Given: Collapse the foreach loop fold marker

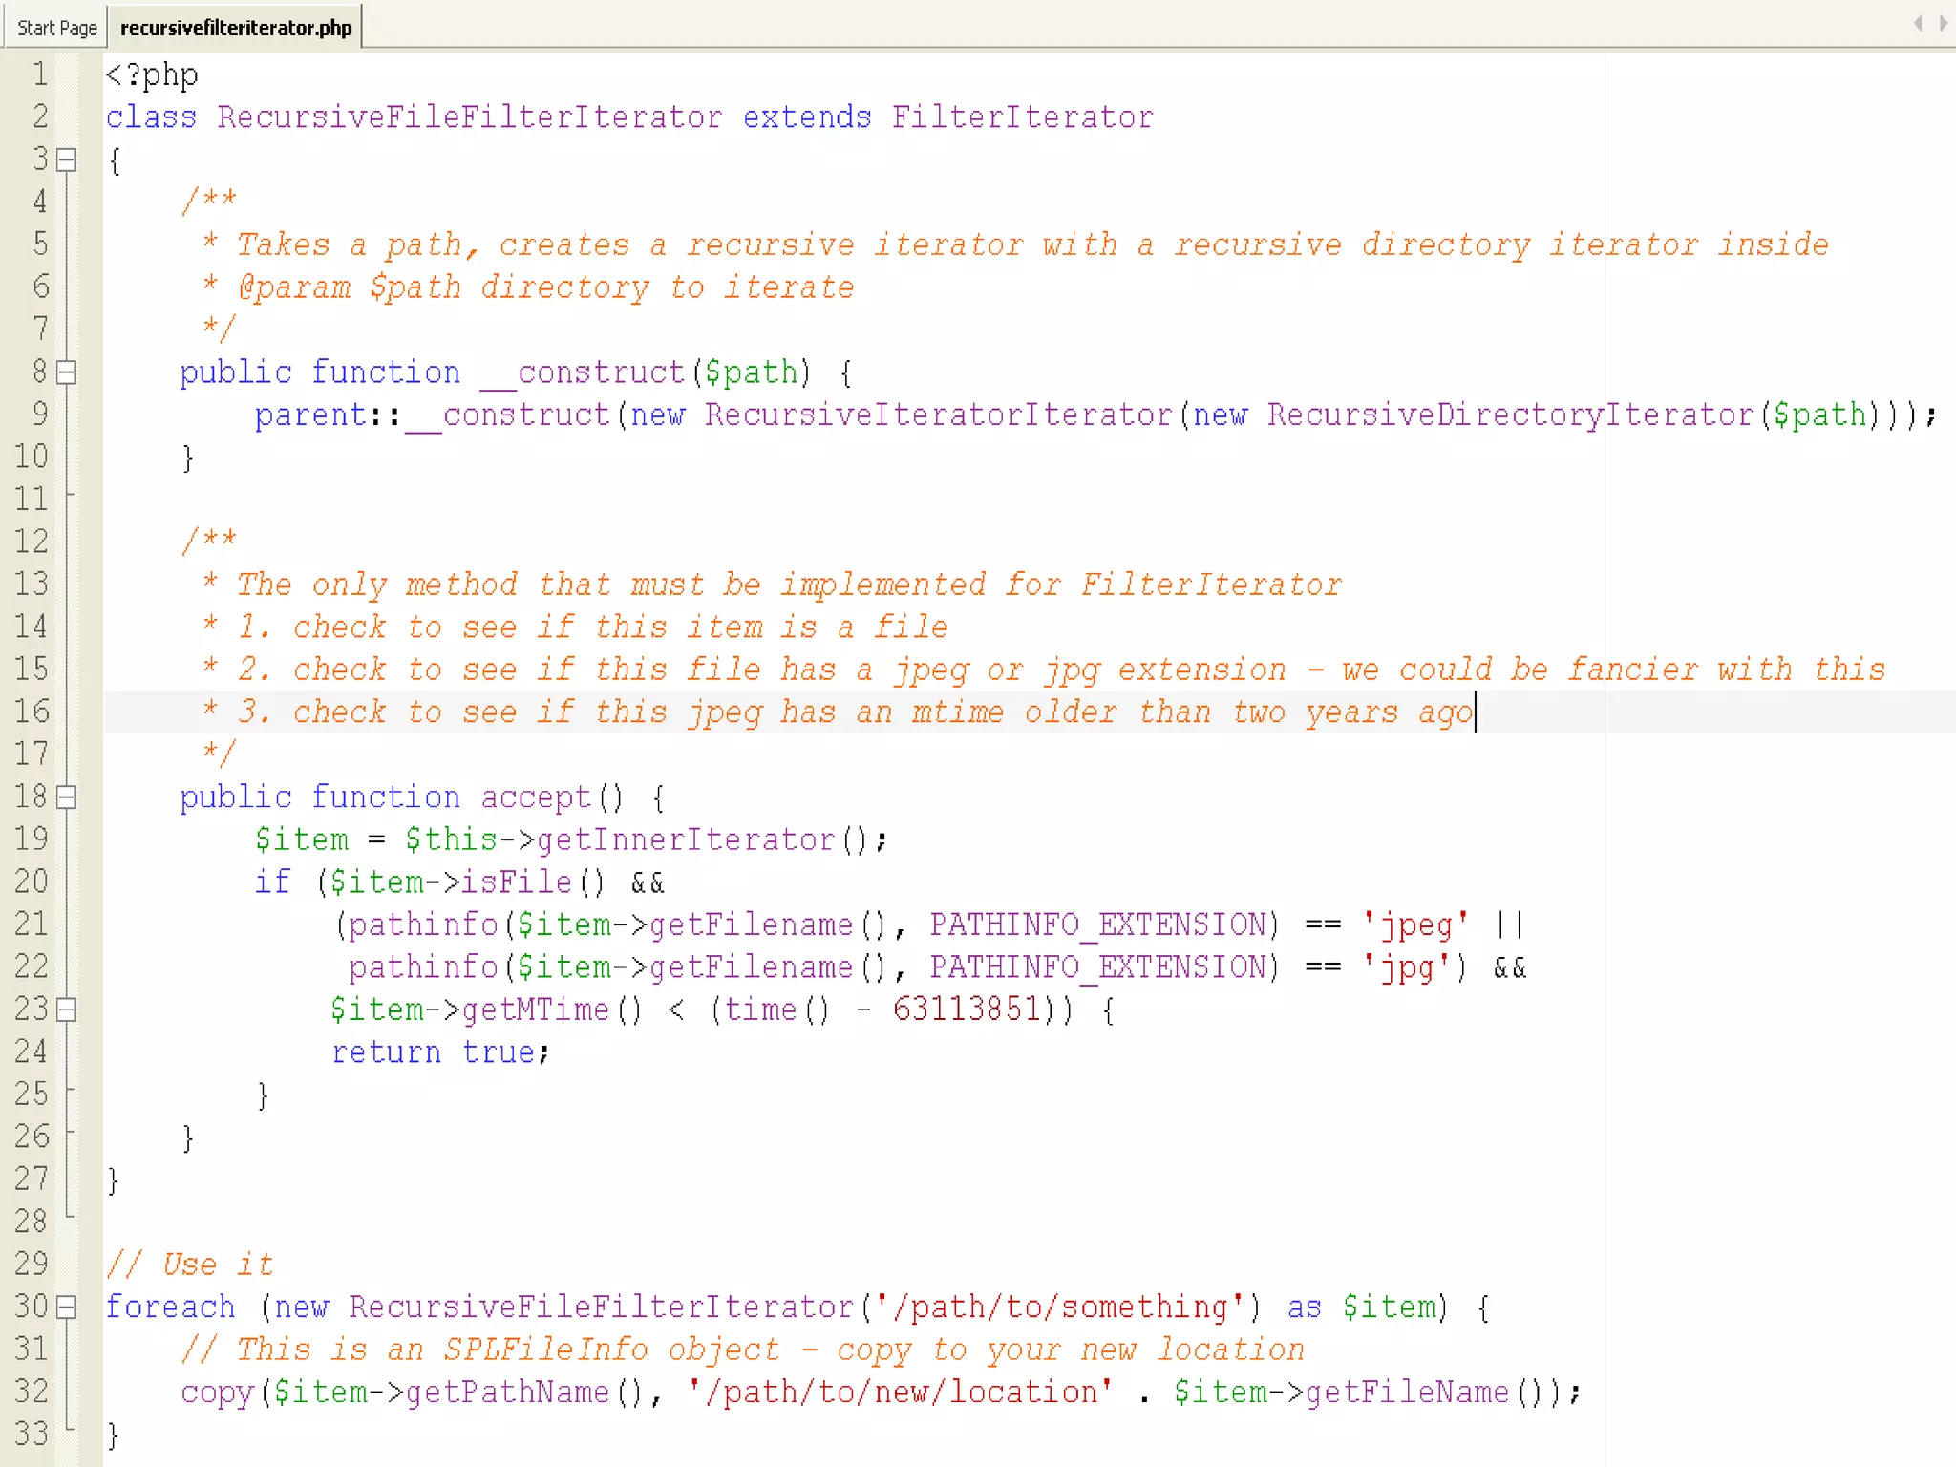Looking at the screenshot, I should 66,1307.
